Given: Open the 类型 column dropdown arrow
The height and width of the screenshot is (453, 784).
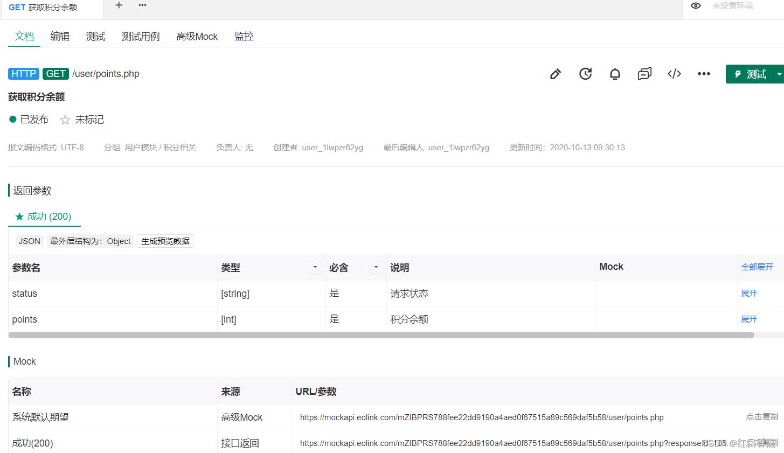Looking at the screenshot, I should tap(315, 267).
